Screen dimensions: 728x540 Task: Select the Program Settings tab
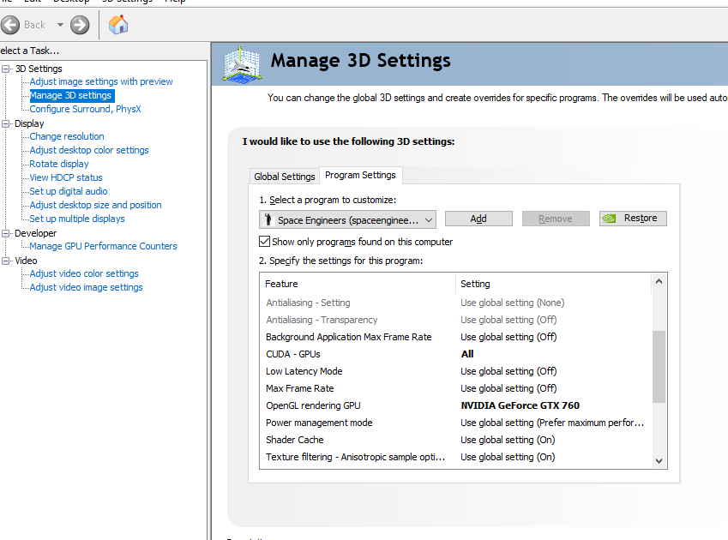(x=360, y=176)
